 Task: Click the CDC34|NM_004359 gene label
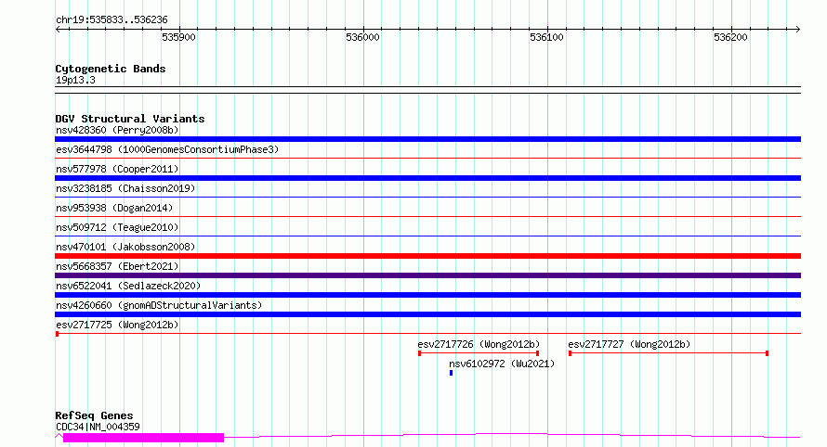coord(98,427)
